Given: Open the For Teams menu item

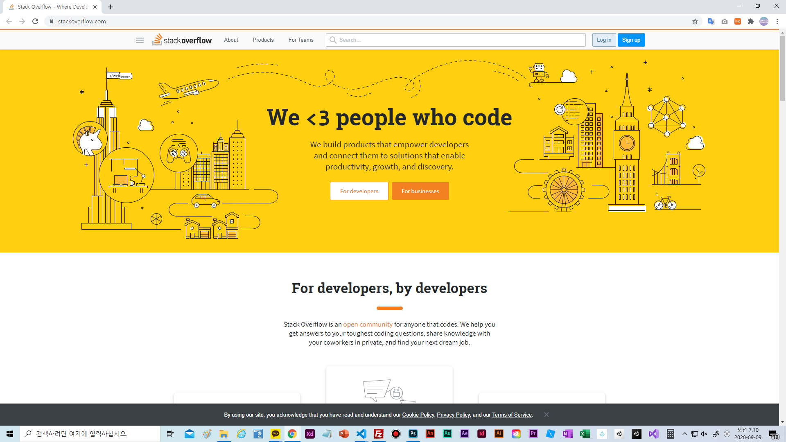Looking at the screenshot, I should pyautogui.click(x=301, y=40).
